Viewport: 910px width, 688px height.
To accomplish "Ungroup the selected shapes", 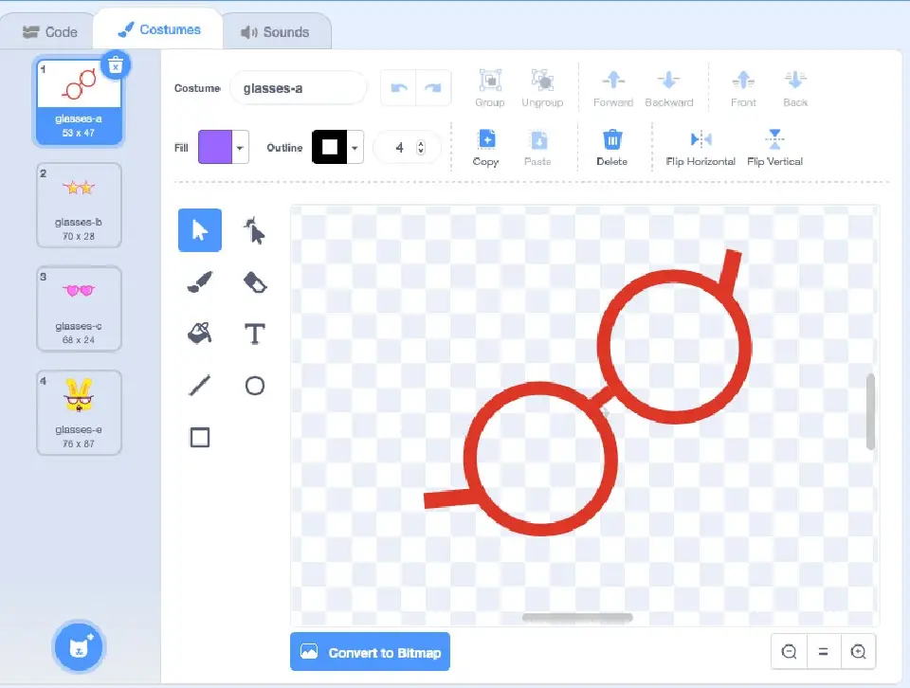I will point(542,88).
